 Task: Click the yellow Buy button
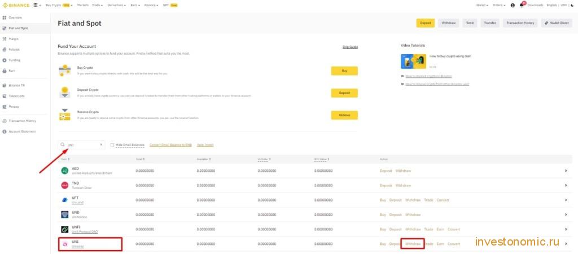click(344, 70)
